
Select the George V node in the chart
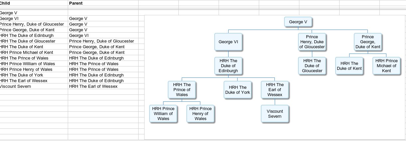[x=298, y=22]
